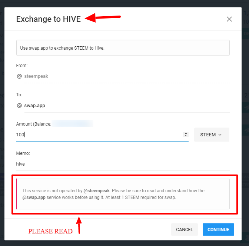The width and height of the screenshot is (249, 246).
Task: Close the Exchange to HIVE dialog
Action: coord(229,19)
